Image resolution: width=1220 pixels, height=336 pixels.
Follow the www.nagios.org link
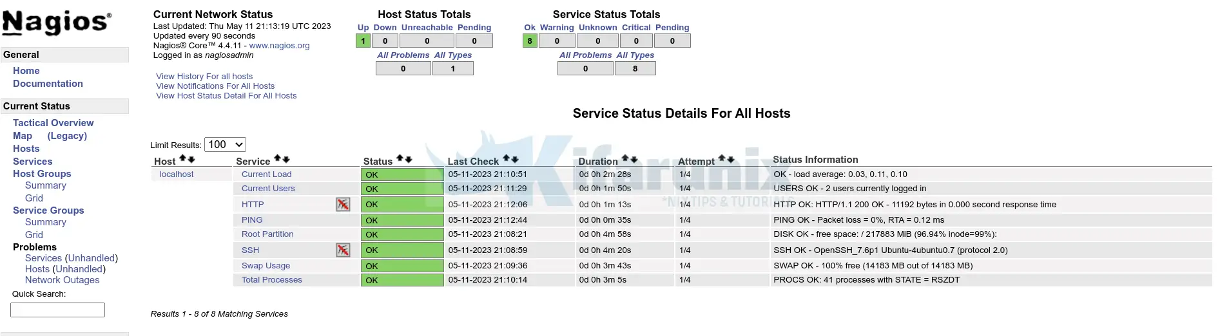279,46
